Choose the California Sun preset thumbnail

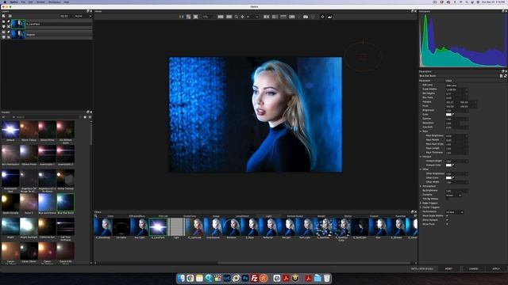[x=48, y=226]
